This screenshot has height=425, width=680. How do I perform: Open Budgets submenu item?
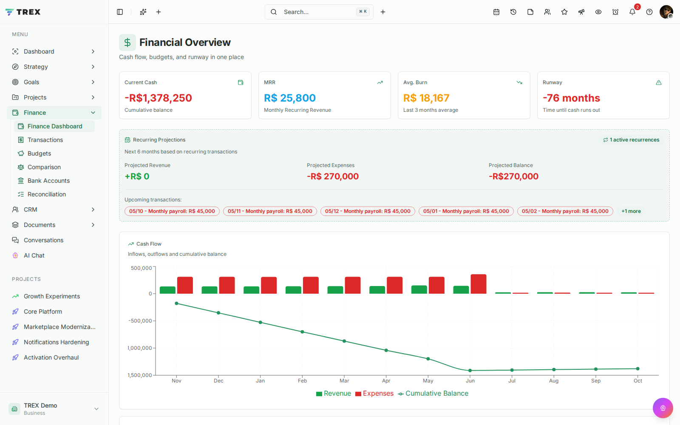pos(54,153)
